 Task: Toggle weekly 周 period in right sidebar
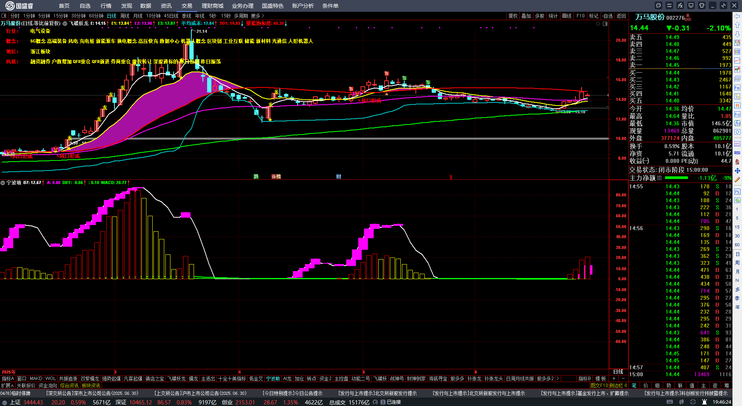tap(737, 263)
